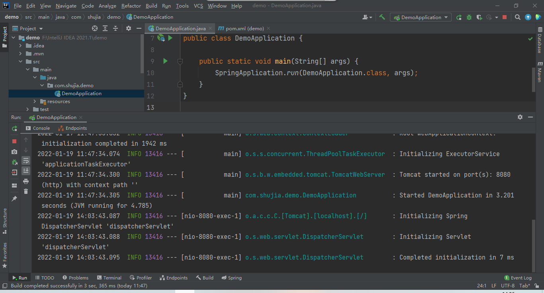Toggle the Pin Tab icon in Run panel
Image resolution: width=544 pixels, height=293 pixels.
[x=14, y=199]
